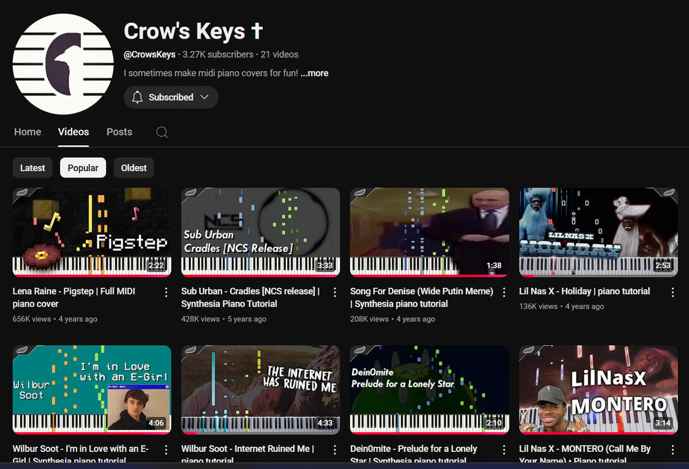
Task: Open the Sub Urban Cradles thumbnail
Action: pos(260,232)
